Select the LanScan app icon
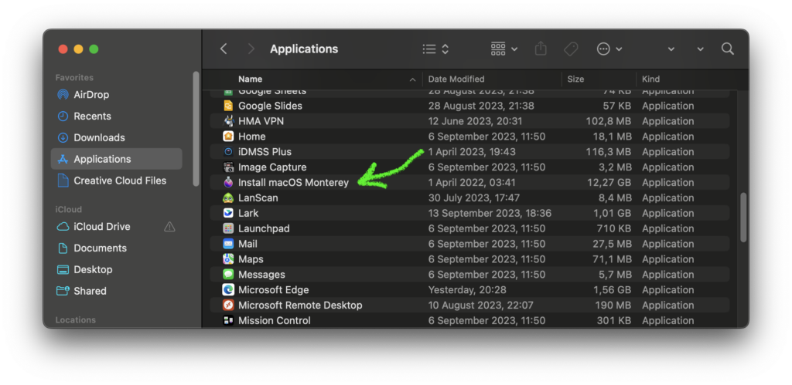Viewport: 792px width, 385px height. (228, 198)
